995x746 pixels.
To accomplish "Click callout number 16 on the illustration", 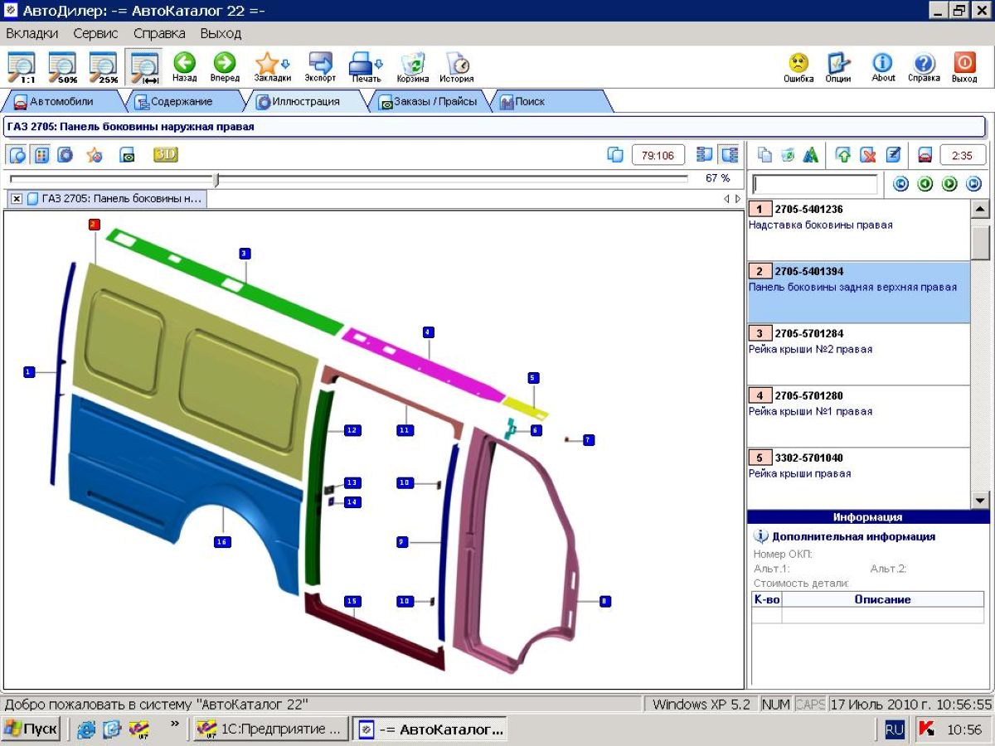I will click(x=221, y=542).
